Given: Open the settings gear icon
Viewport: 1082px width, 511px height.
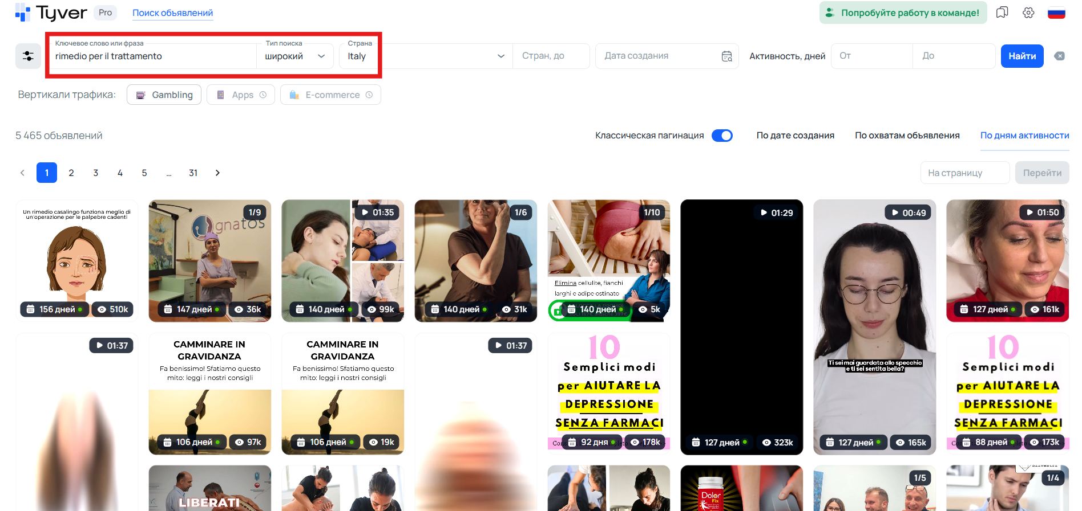Looking at the screenshot, I should [1028, 13].
